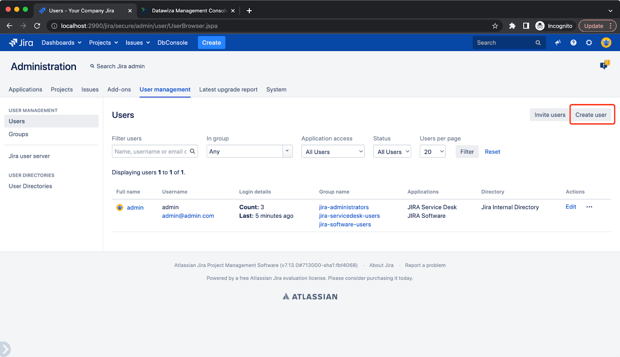620x357 pixels.
Task: Click the Create button
Action: (212, 43)
